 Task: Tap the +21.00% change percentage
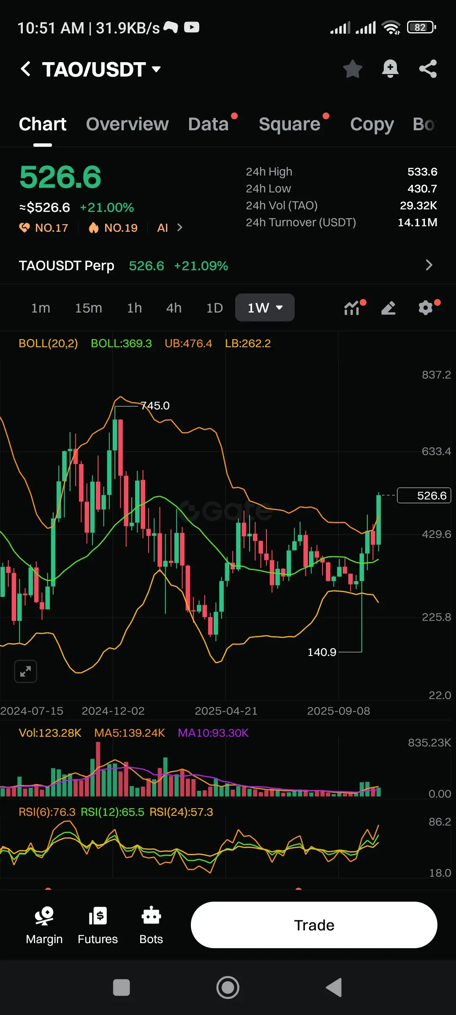click(x=107, y=208)
